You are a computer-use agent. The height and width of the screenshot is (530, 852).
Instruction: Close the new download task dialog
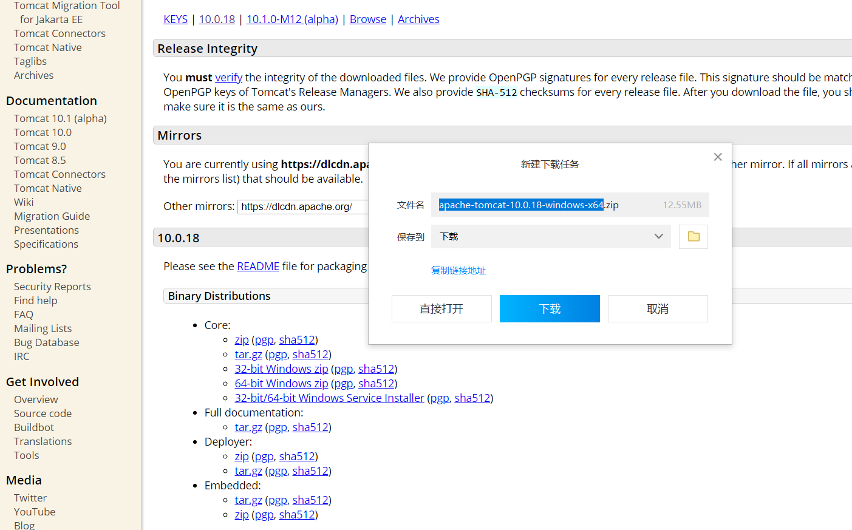pos(718,157)
